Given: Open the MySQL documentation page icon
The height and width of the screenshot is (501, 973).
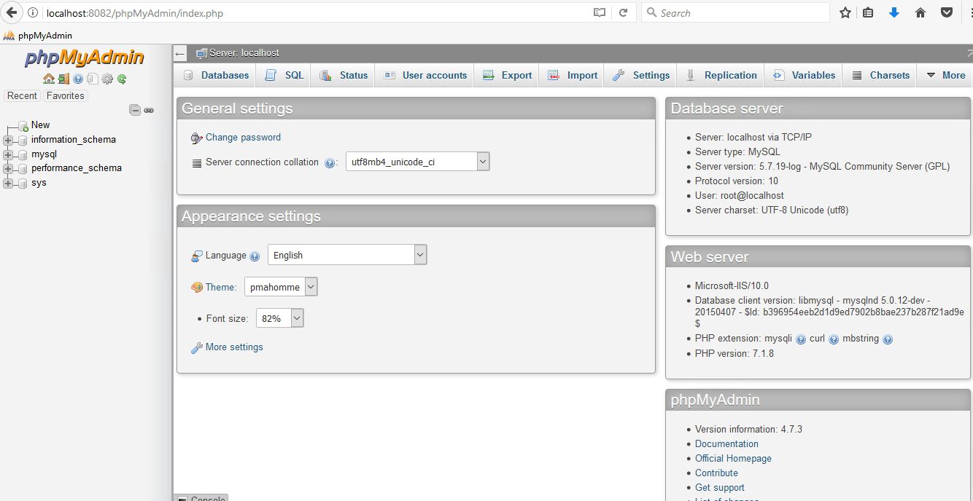Looking at the screenshot, I should click(93, 79).
